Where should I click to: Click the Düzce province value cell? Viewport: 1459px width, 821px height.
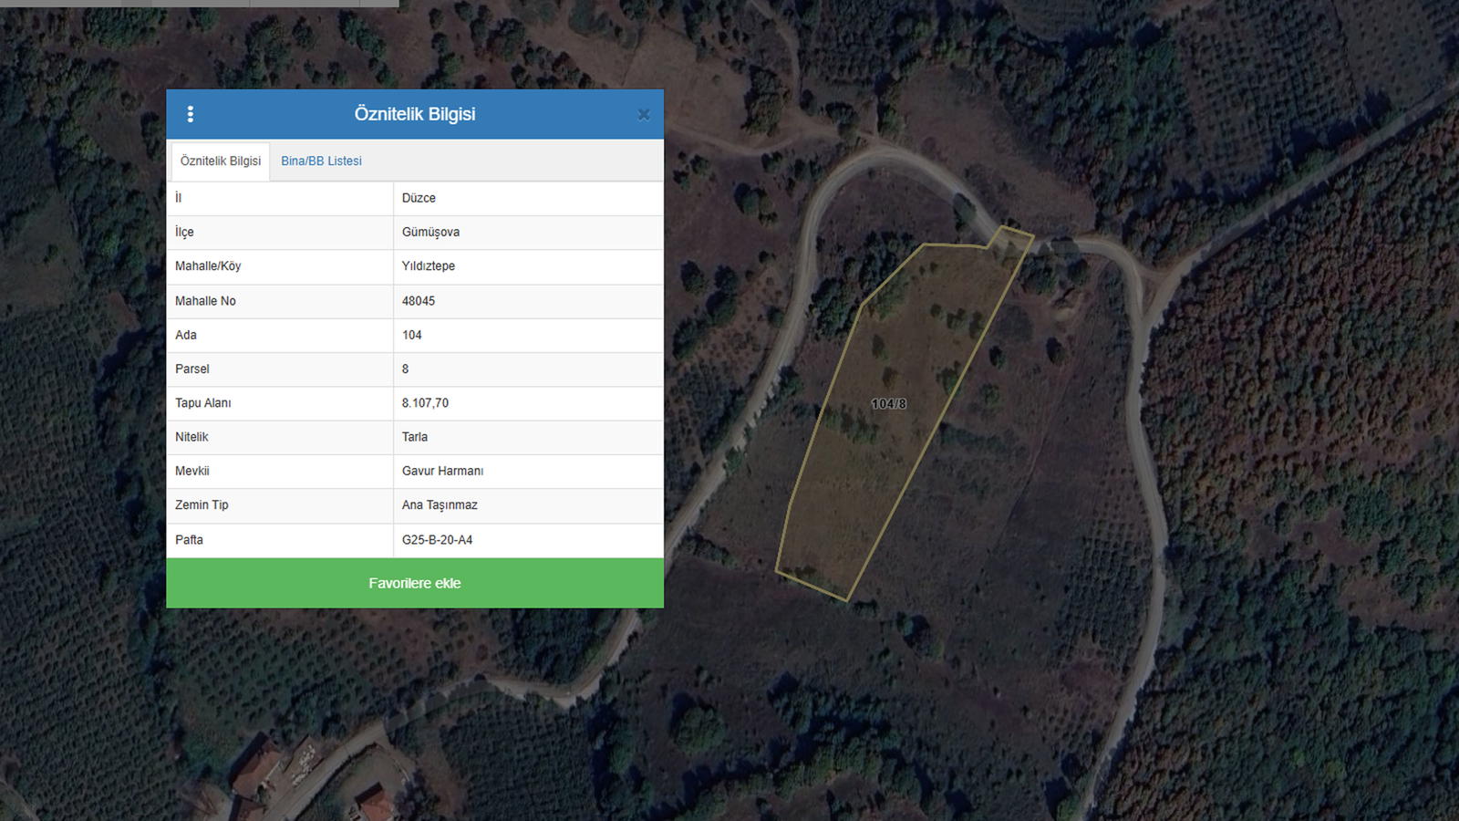click(x=419, y=198)
